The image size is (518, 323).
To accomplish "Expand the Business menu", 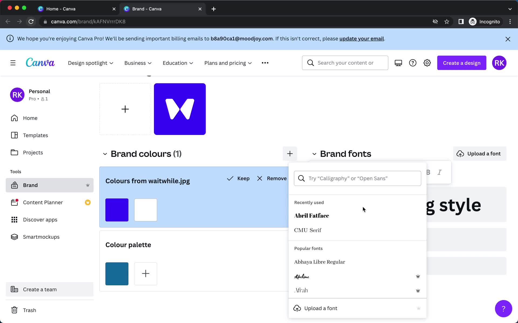I will [138, 63].
